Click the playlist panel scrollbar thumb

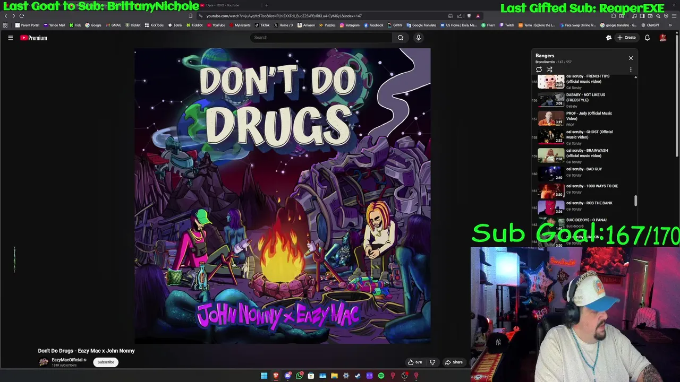click(x=635, y=201)
